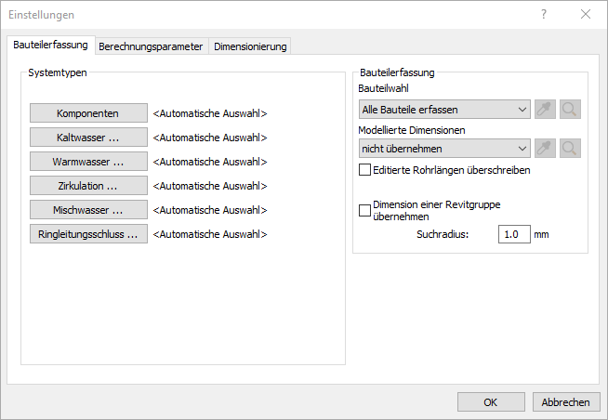Click Automatische Auswahl text next to Kaltwasser

210,138
